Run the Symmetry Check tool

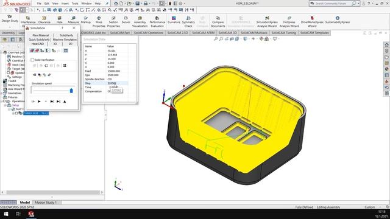pyautogui.click(x=188, y=22)
